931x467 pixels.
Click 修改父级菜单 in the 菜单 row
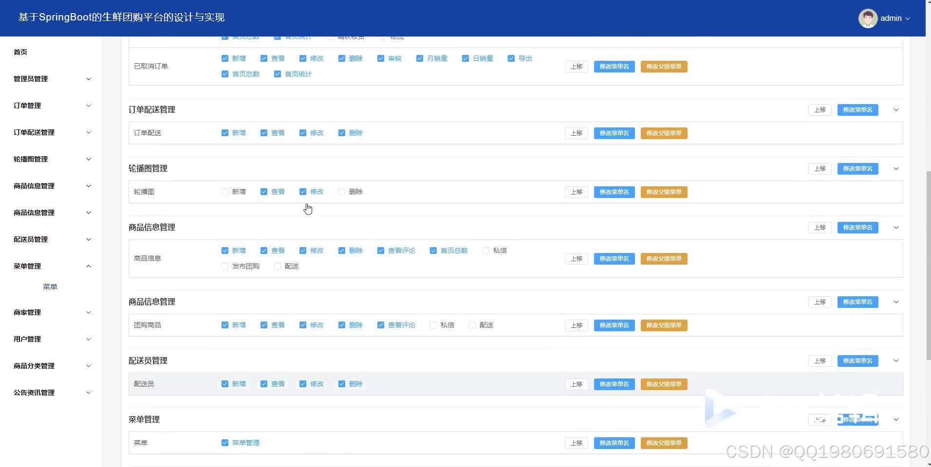[x=664, y=443]
